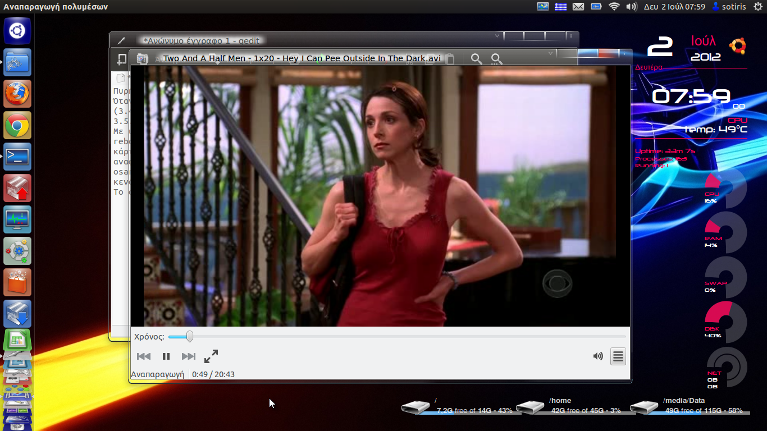Screen dimensions: 767x431
Task: Open Terminal from the launcher
Action: [17, 157]
